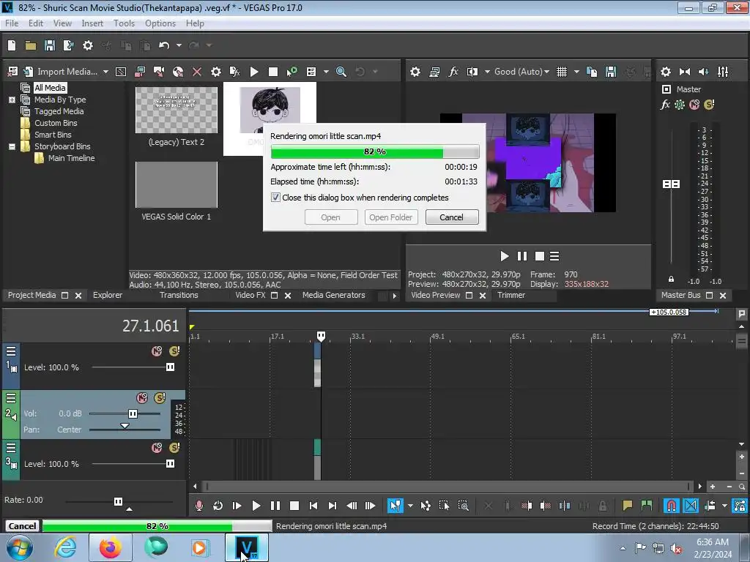Select the Main Timeline bin

(71, 158)
